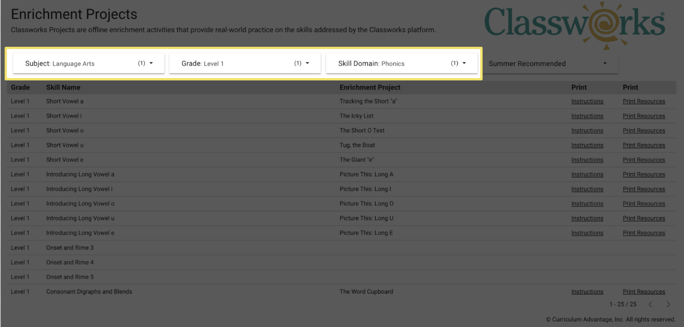
Task: Select the Onset and Rime 5 row
Action: point(341,277)
